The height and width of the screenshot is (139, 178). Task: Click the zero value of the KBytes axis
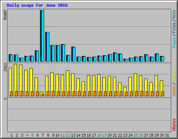pos(5,99)
